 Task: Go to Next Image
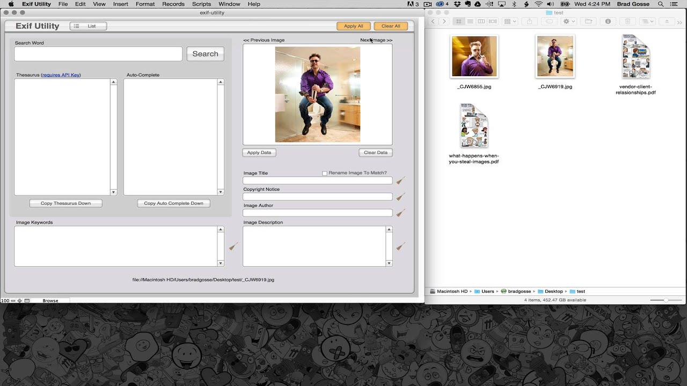click(x=376, y=40)
